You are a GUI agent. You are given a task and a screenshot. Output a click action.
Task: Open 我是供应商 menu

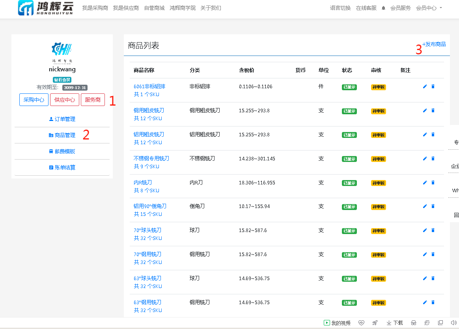coord(126,8)
